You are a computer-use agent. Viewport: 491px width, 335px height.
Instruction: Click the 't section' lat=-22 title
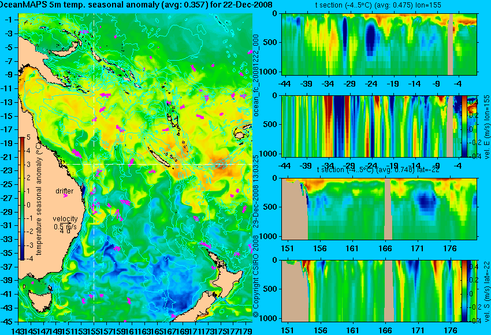click(x=378, y=170)
